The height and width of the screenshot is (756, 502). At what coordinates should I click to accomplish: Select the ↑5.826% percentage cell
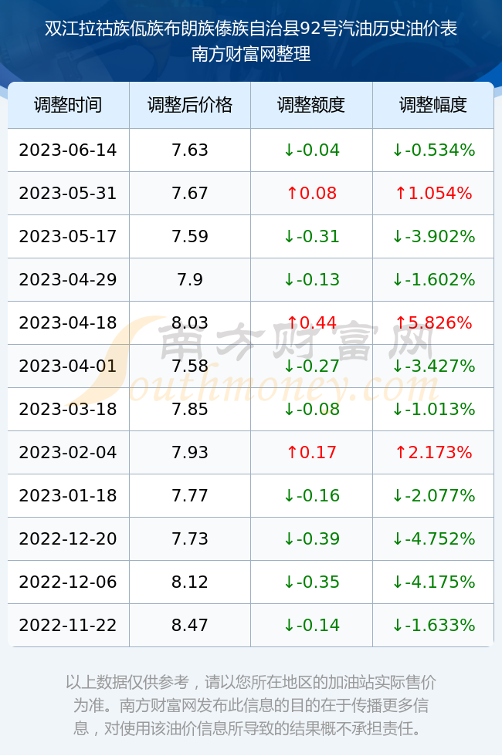[x=433, y=322]
